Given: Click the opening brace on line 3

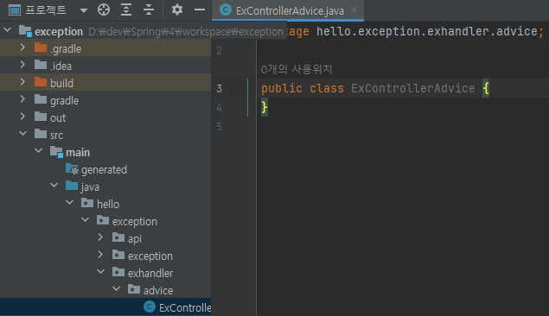Looking at the screenshot, I should 486,89.
